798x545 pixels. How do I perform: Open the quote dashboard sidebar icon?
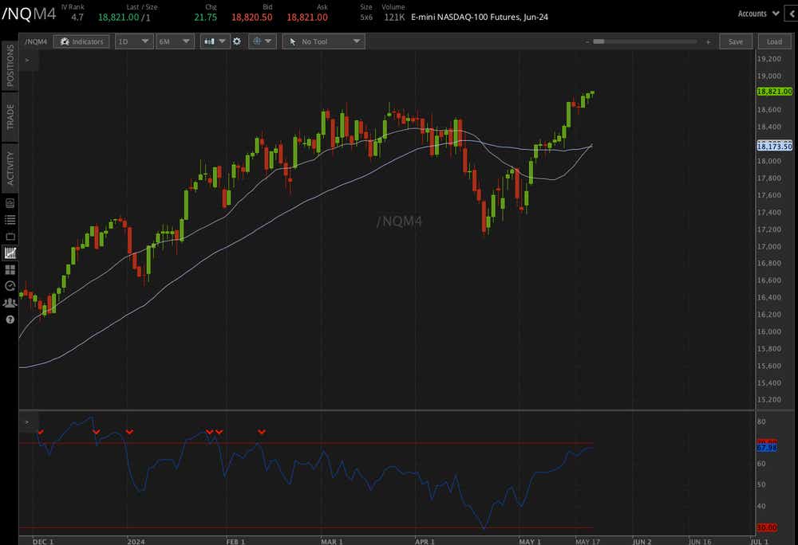[x=10, y=203]
